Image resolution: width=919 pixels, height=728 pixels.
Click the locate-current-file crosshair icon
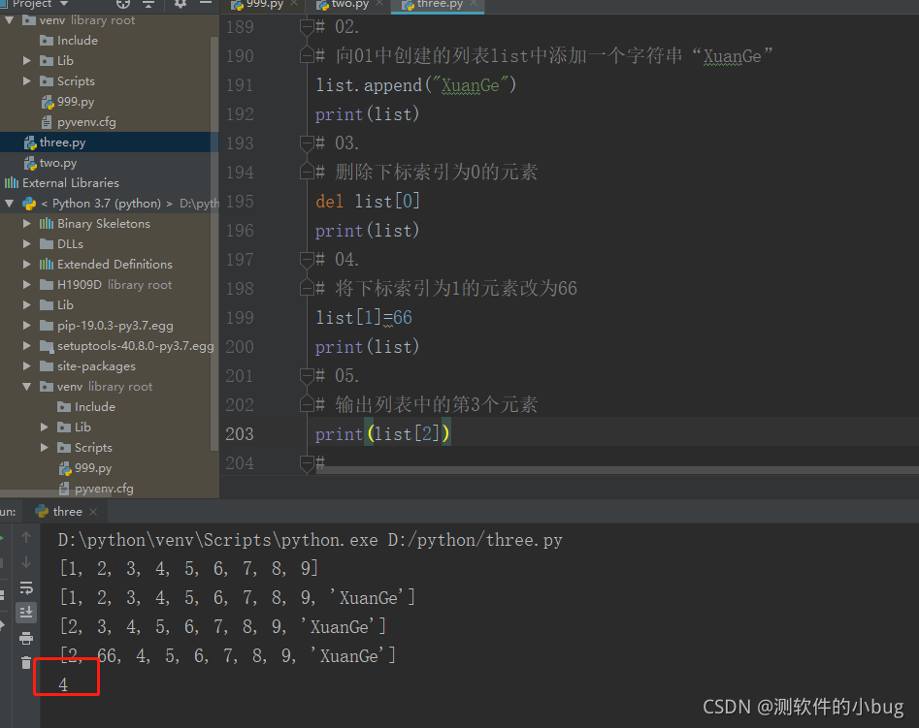[123, 4]
